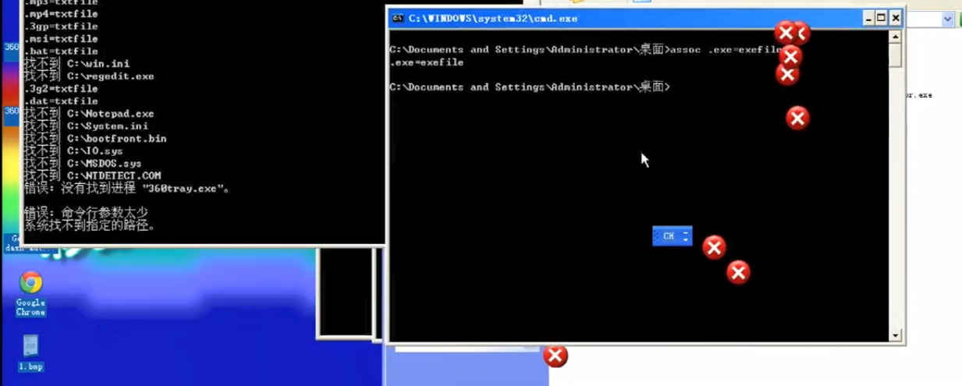The height and width of the screenshot is (386, 962).
Task: Click the isolated red error icon mid-right of console
Action: pos(797,118)
